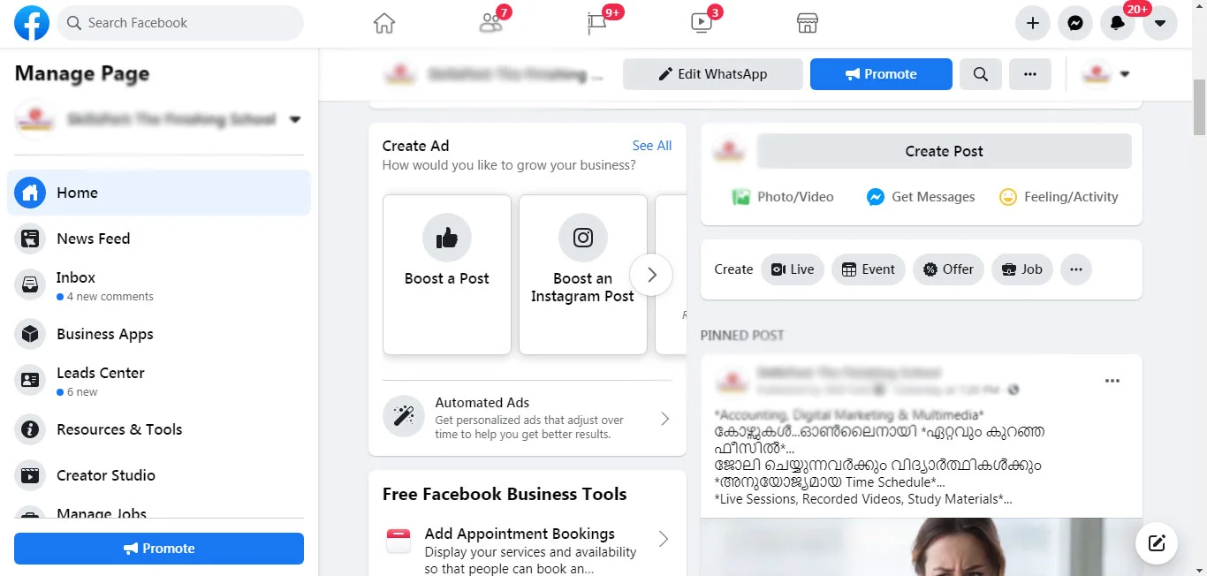Open the three-dot menu next to Job option
The height and width of the screenshot is (576, 1207).
point(1075,269)
